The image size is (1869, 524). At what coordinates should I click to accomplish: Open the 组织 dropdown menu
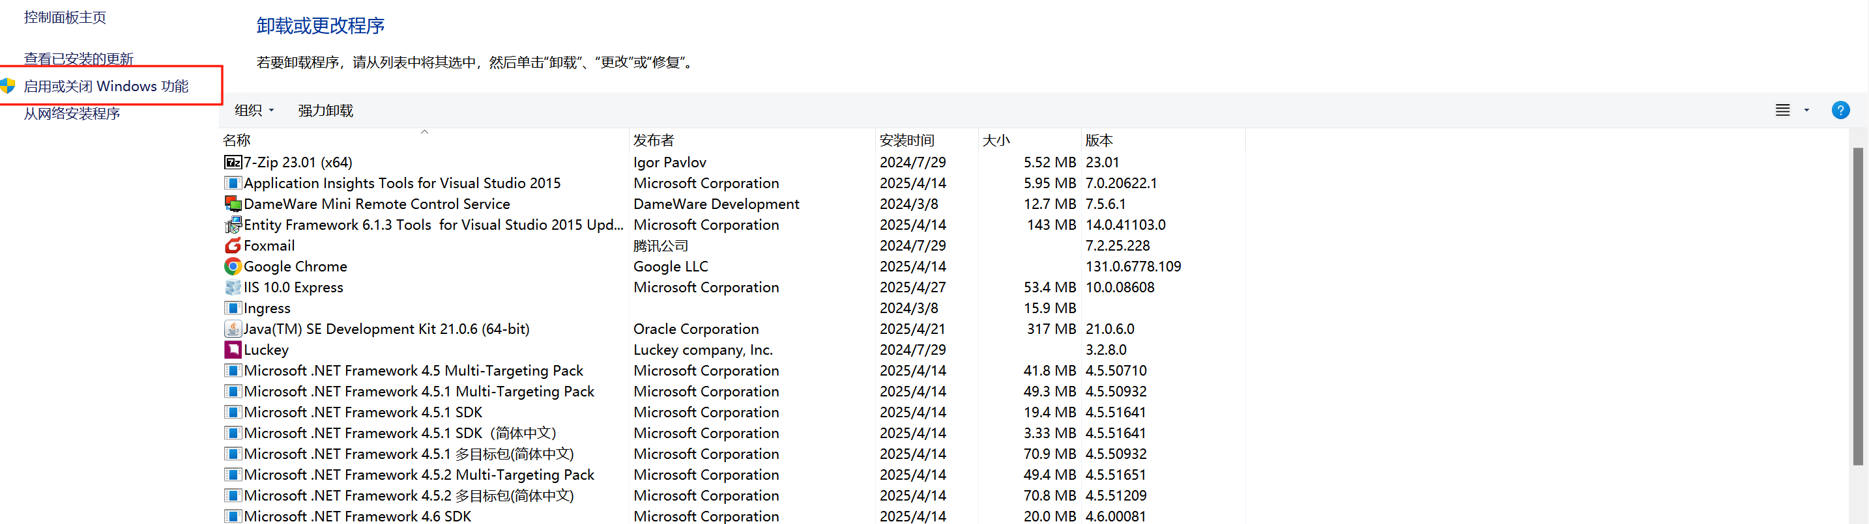pyautogui.click(x=254, y=111)
